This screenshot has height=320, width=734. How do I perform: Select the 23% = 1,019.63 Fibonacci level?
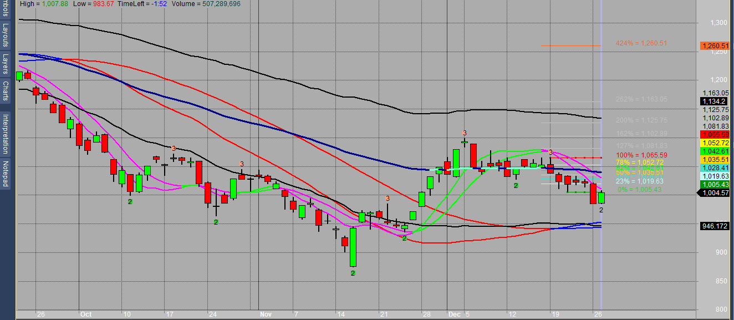pos(641,181)
